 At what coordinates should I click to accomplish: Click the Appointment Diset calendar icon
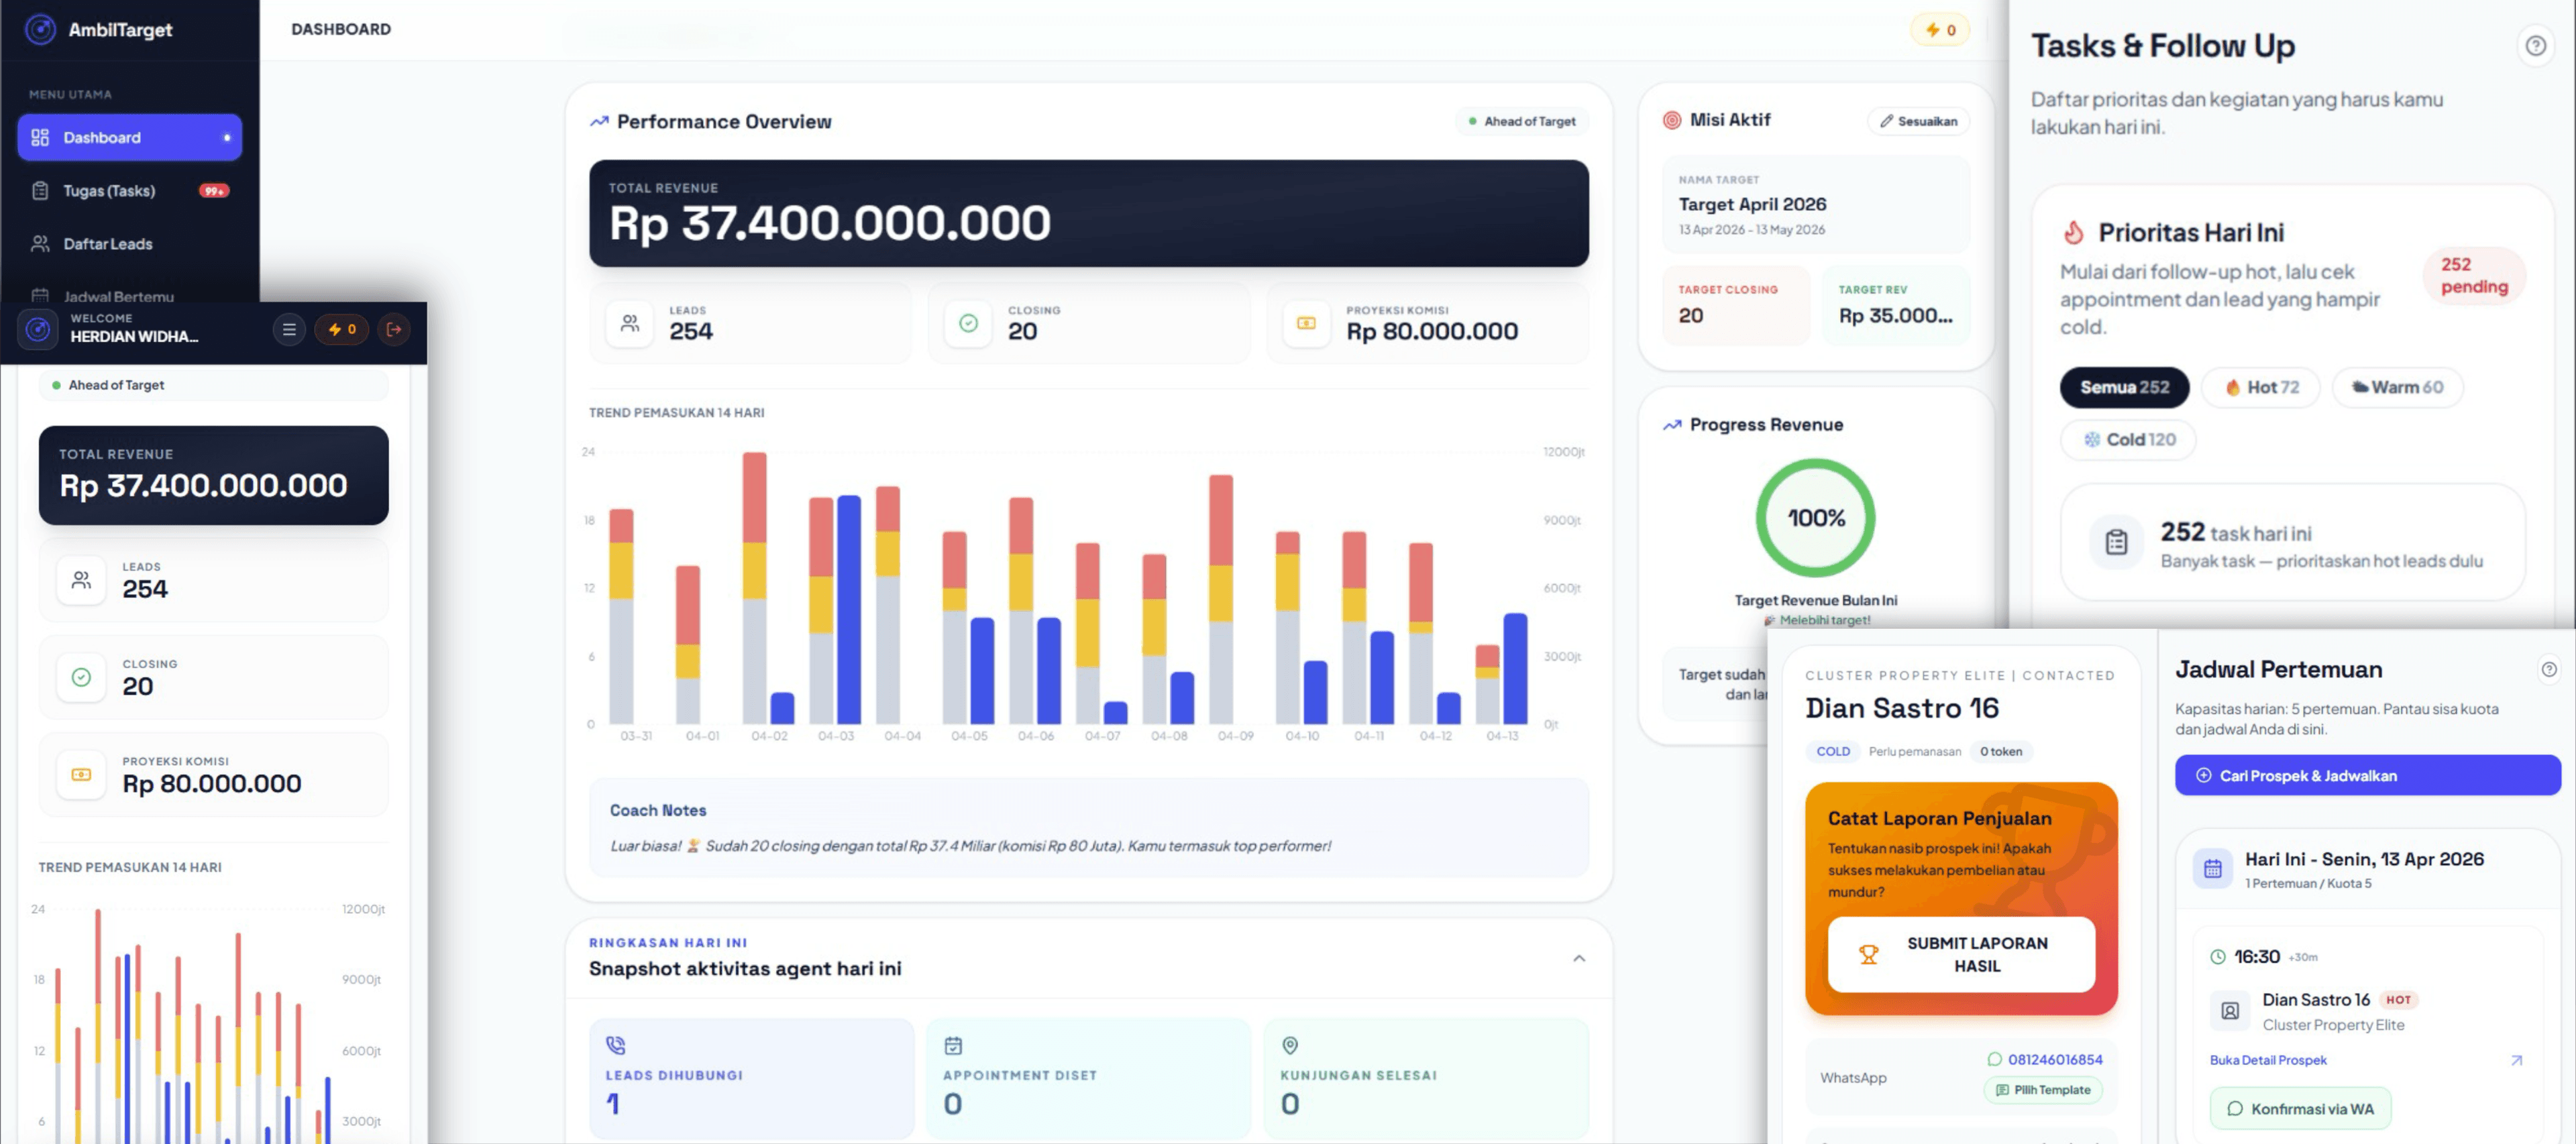953,1045
